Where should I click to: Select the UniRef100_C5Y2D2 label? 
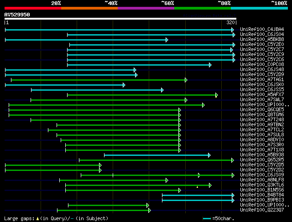(262, 170)
